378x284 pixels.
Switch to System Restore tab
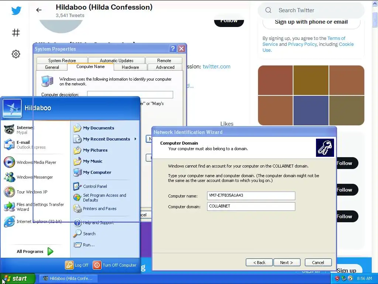tap(62, 60)
